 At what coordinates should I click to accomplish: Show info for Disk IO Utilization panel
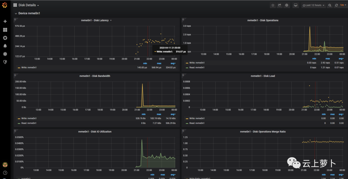(15, 131)
